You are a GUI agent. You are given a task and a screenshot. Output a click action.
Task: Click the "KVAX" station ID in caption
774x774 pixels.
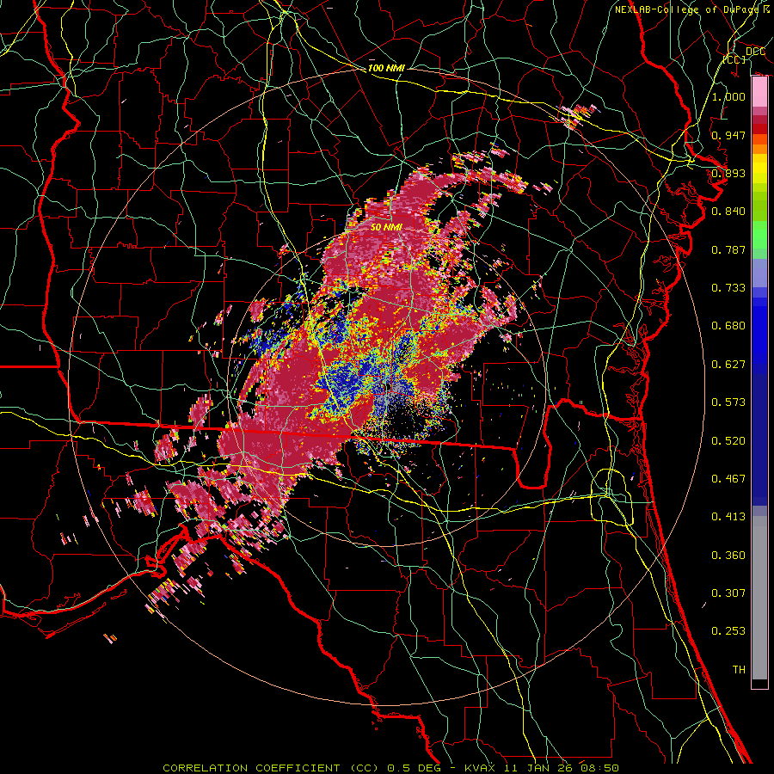coord(479,768)
